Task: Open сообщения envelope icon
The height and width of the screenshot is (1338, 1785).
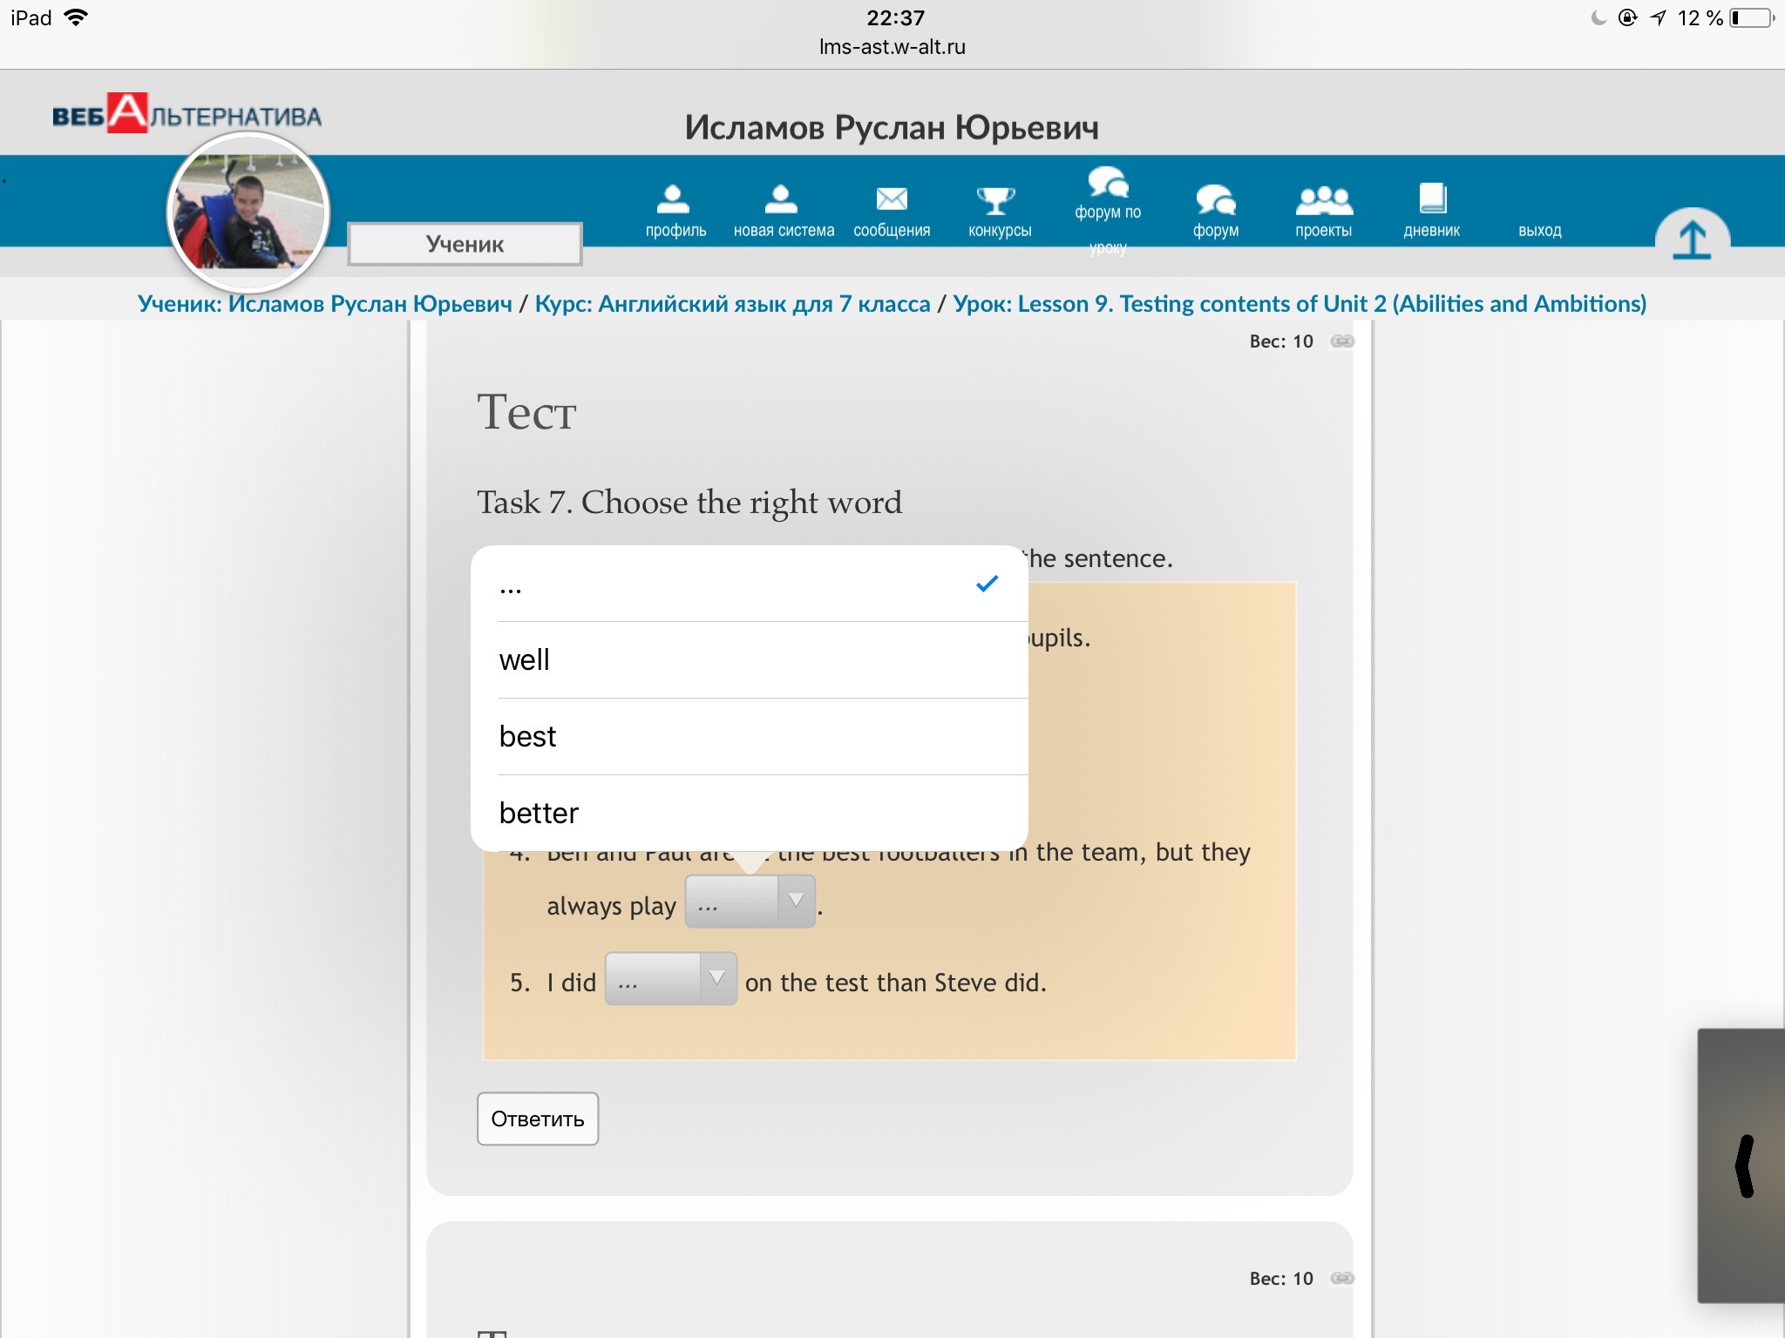Action: pyautogui.click(x=891, y=199)
